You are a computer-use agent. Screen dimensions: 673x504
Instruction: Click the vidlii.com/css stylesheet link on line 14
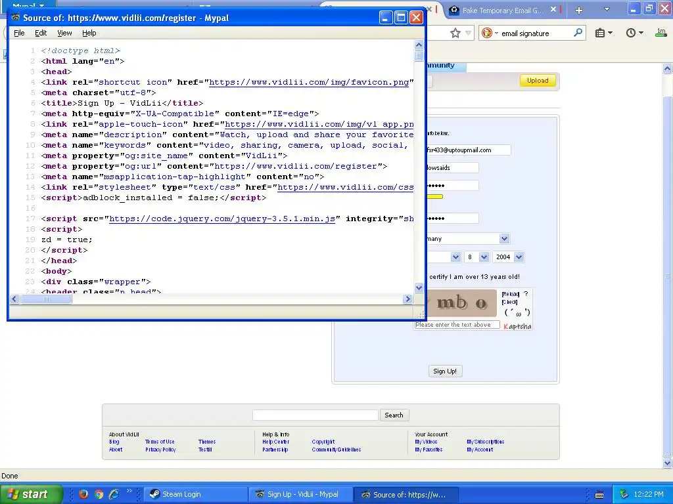346,187
